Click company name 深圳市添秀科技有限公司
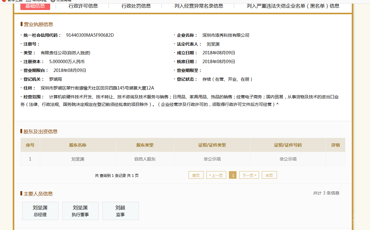370x230 pixels. pyautogui.click(x=226, y=35)
